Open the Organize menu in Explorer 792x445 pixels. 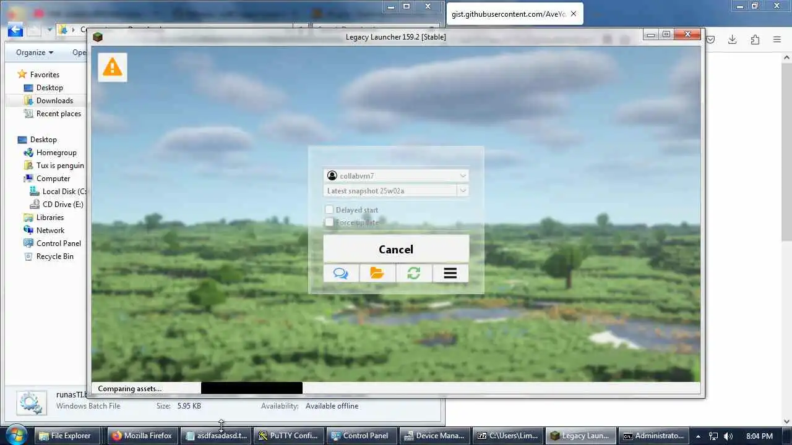click(35, 53)
